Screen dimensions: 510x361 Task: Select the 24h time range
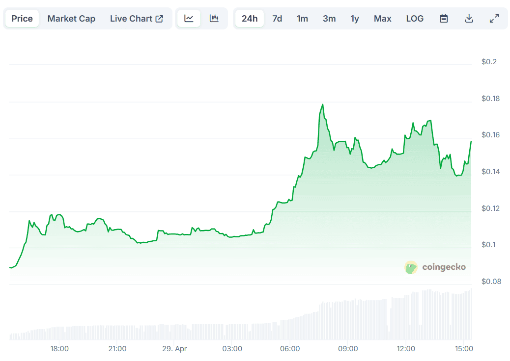[250, 19]
